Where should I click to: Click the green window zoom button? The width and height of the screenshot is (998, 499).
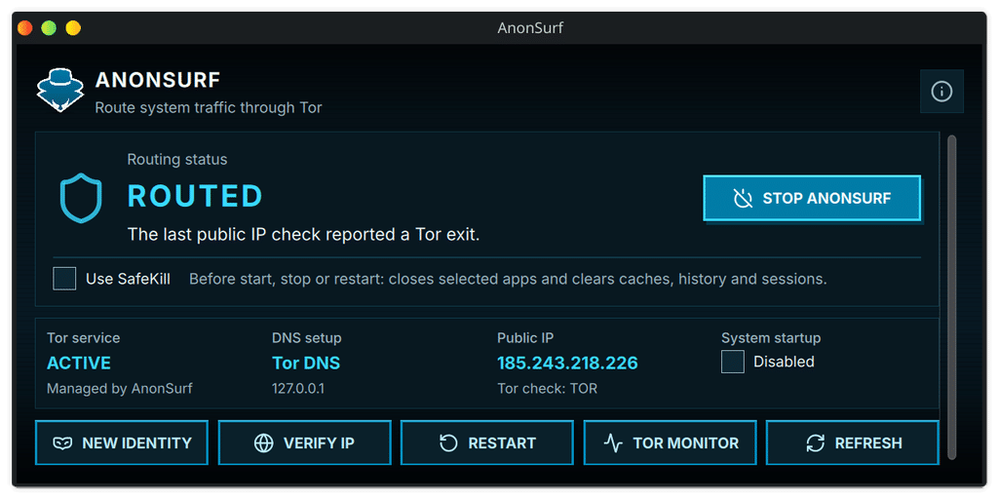[49, 28]
